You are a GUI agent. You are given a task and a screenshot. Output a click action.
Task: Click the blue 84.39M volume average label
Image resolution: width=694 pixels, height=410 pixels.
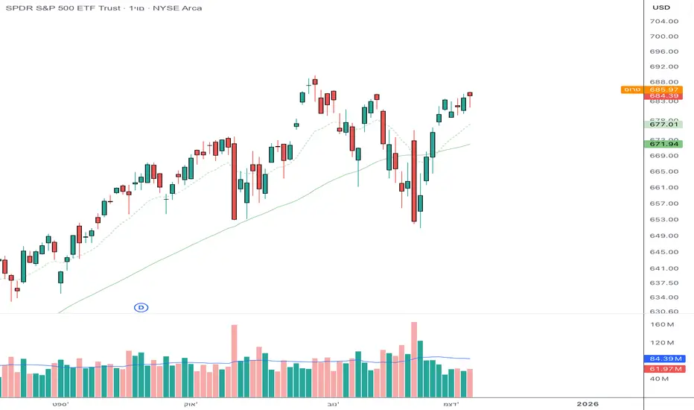click(x=663, y=359)
